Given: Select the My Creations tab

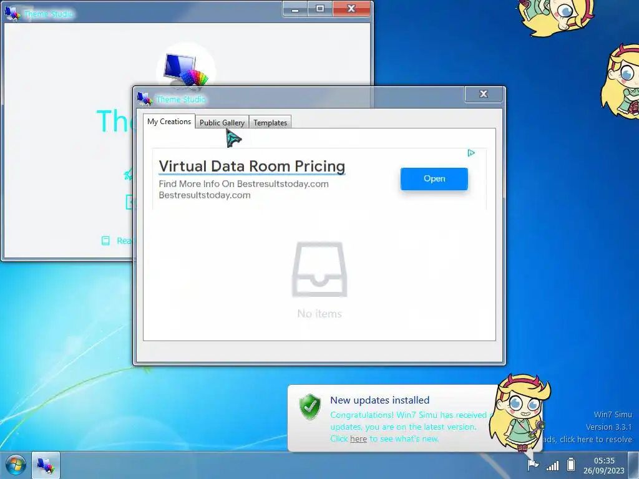Looking at the screenshot, I should tap(169, 122).
